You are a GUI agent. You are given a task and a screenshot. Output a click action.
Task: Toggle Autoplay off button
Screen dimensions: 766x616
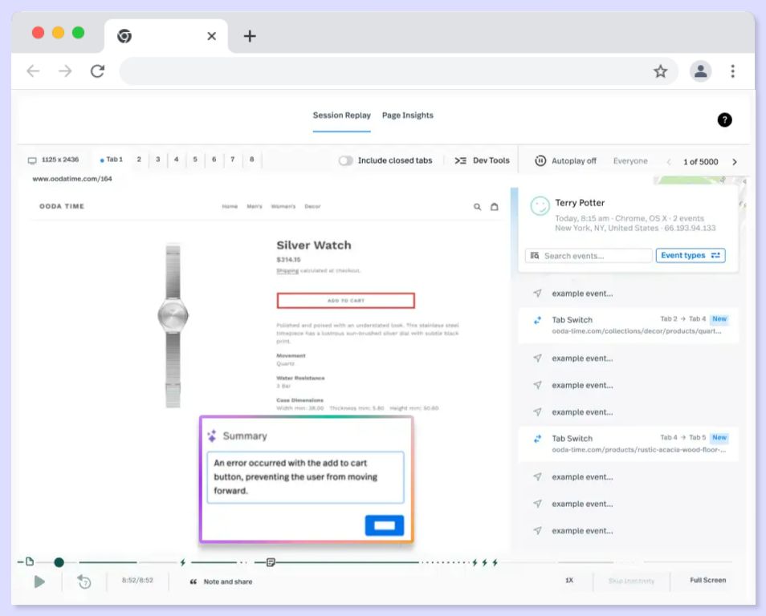click(566, 160)
